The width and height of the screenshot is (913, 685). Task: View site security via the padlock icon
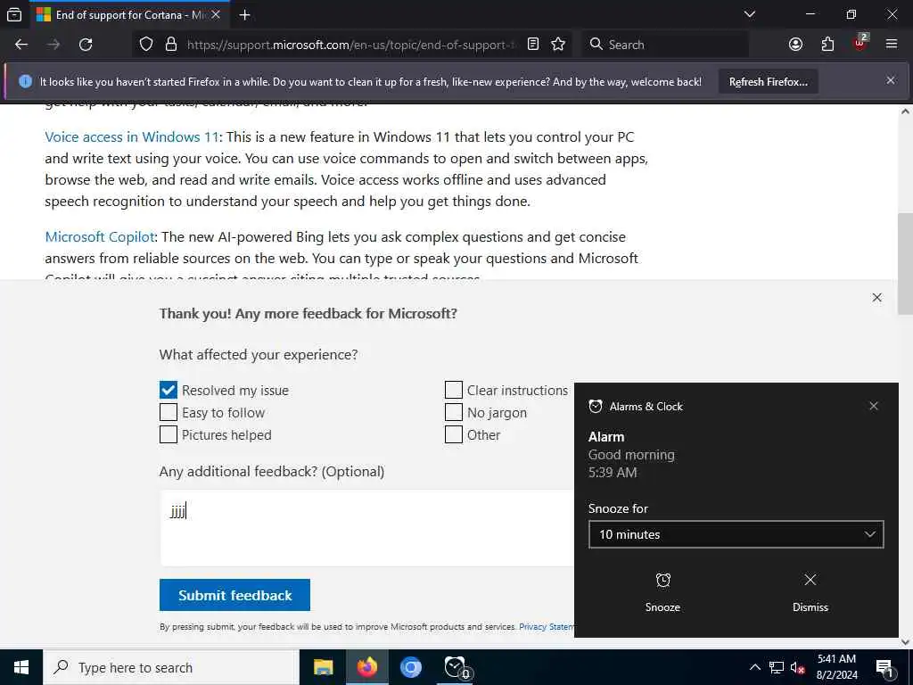170,45
